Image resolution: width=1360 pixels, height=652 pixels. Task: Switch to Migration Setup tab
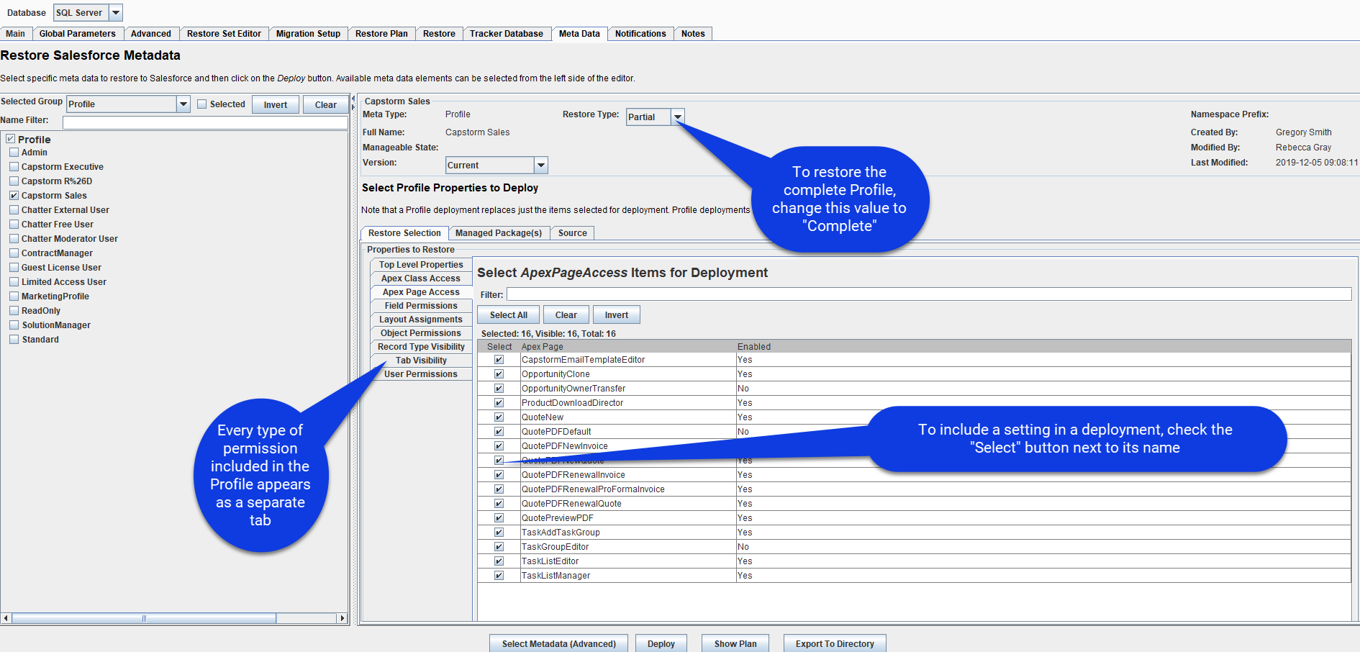coord(308,34)
